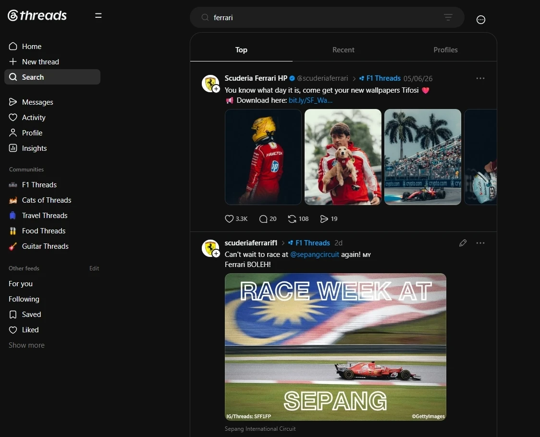Open scuderiaferrarif1 profile name

(251, 243)
